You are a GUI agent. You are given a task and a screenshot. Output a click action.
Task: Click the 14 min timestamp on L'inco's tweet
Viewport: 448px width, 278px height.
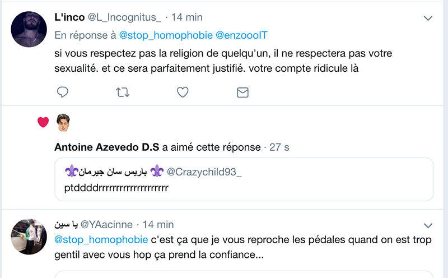pyautogui.click(x=187, y=18)
